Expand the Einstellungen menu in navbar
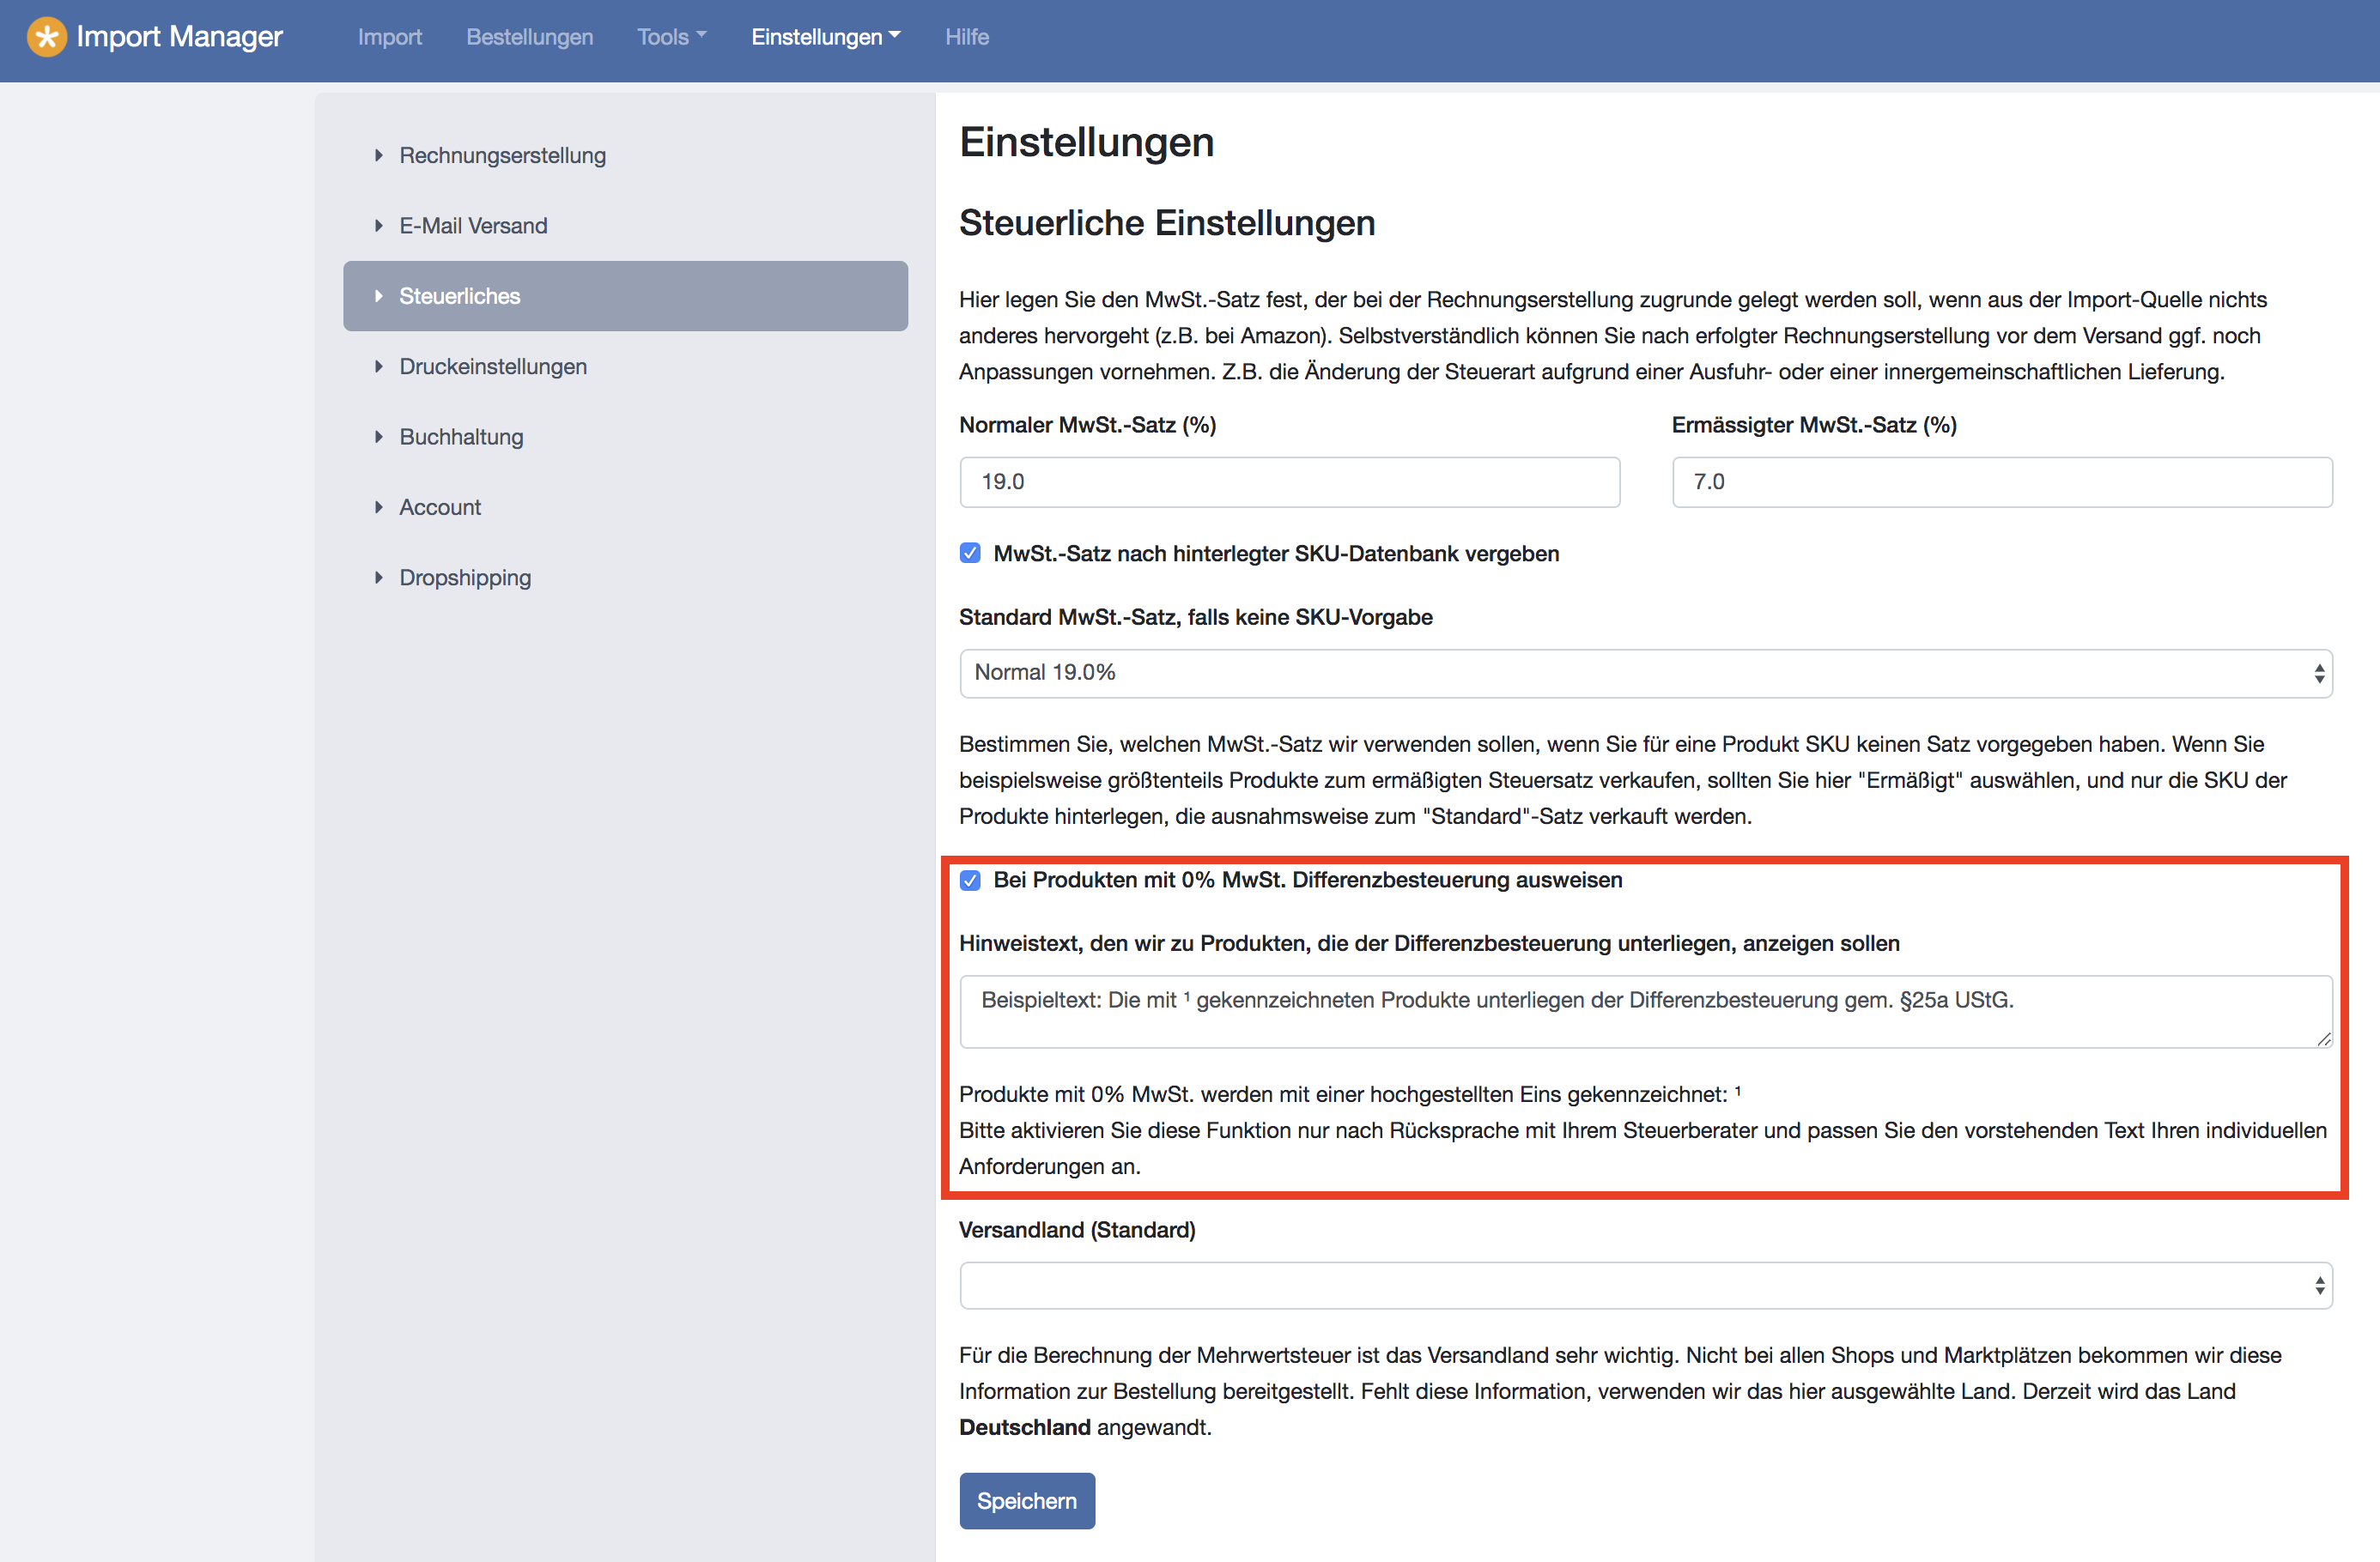 click(825, 37)
